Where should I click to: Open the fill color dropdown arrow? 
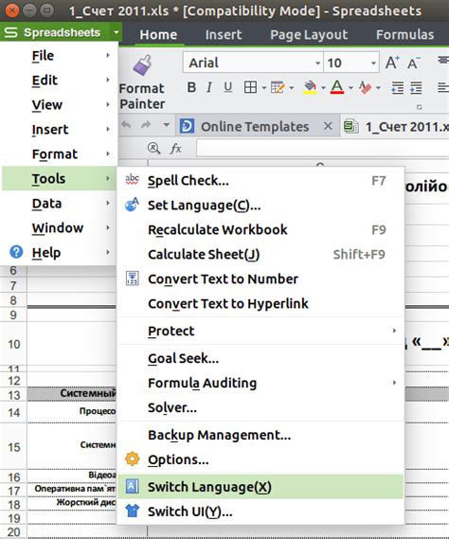pyautogui.click(x=324, y=88)
